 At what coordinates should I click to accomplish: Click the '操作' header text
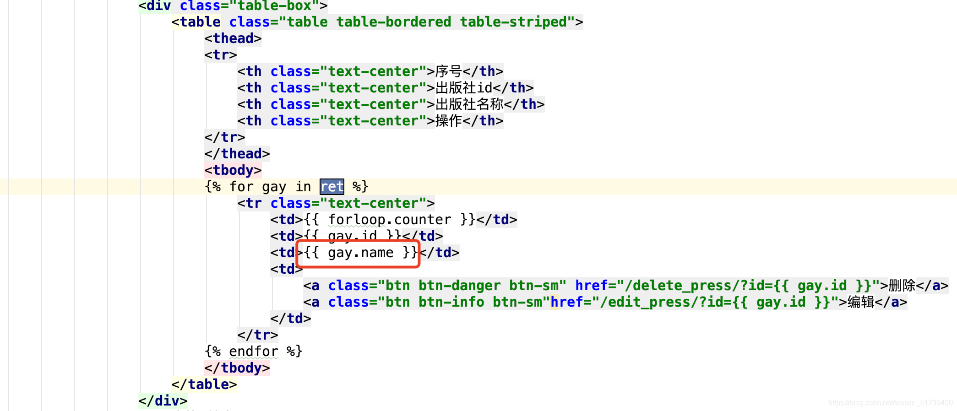tap(449, 121)
